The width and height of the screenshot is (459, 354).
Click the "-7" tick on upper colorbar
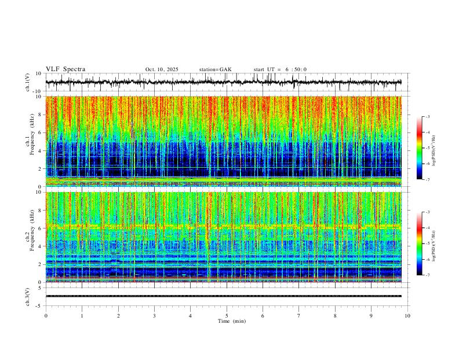428,179
